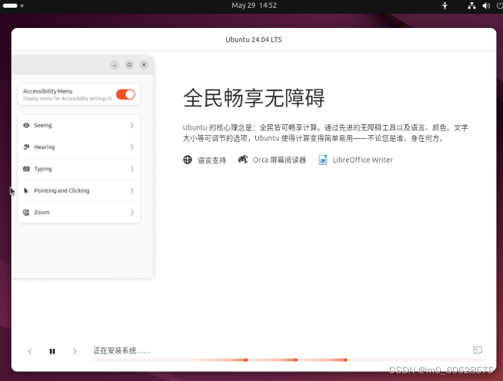Open the installer terminal log icon
The height and width of the screenshot is (381, 503).
tap(477, 350)
